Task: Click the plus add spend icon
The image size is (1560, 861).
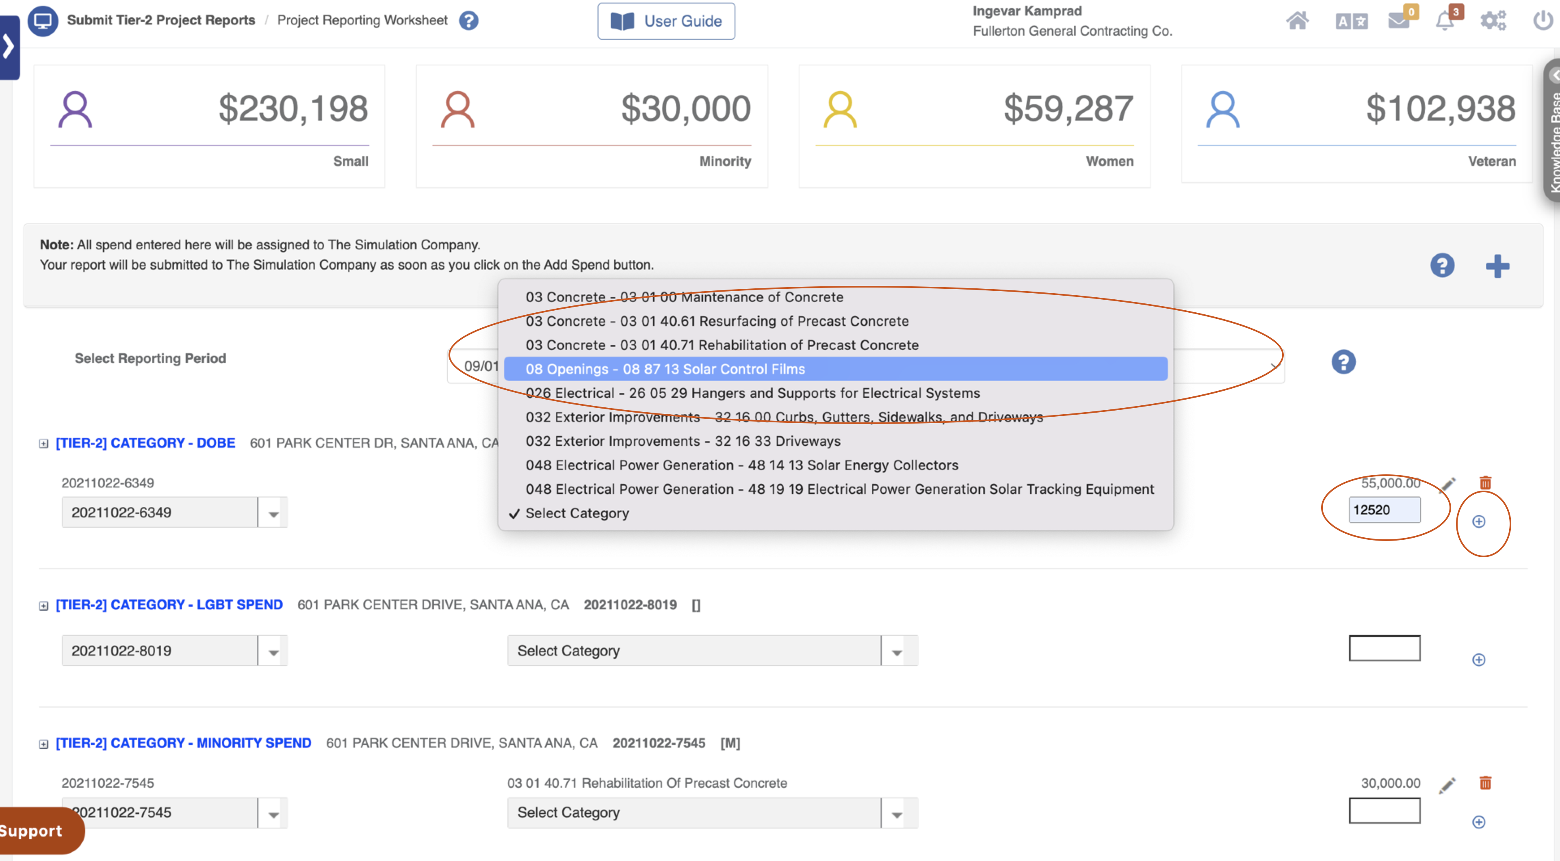Action: tap(1497, 266)
